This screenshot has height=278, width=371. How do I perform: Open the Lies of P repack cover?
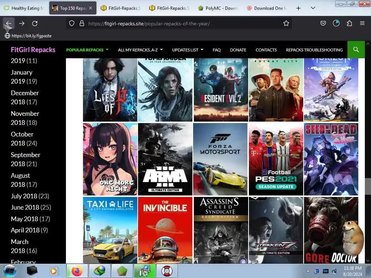[110, 90]
